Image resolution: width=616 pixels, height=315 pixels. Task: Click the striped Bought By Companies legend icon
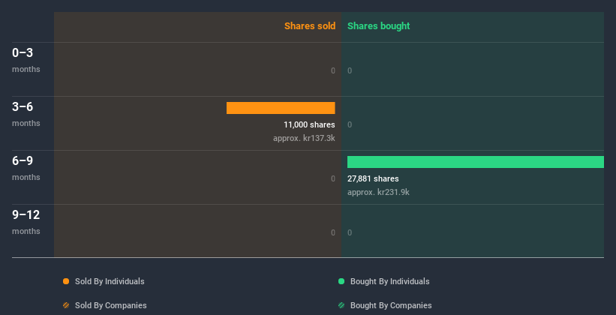coord(341,305)
